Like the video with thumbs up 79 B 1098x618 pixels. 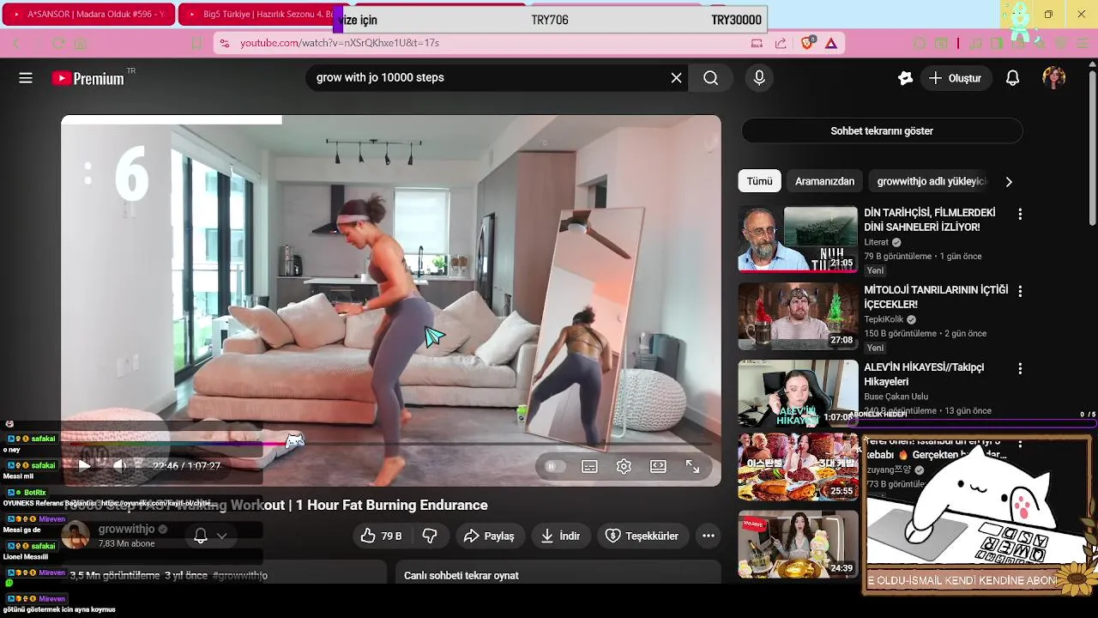(x=381, y=536)
